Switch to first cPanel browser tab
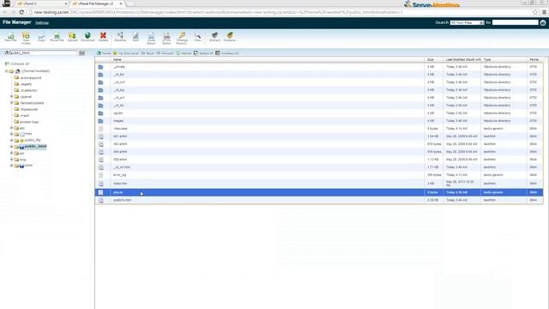The image size is (549, 309). 41,3
